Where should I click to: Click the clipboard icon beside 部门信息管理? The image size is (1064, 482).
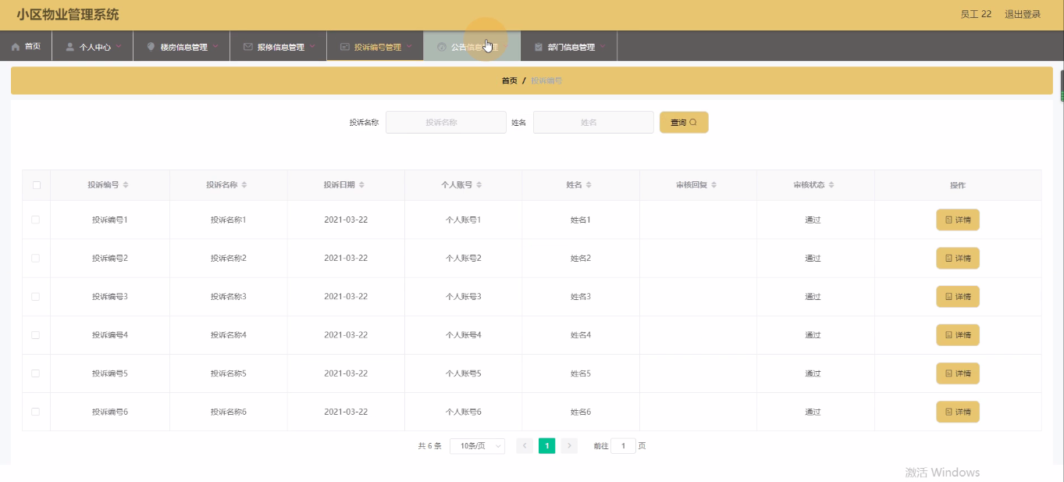(539, 47)
